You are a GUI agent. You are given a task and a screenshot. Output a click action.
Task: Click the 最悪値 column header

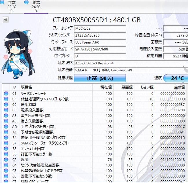(124, 87)
